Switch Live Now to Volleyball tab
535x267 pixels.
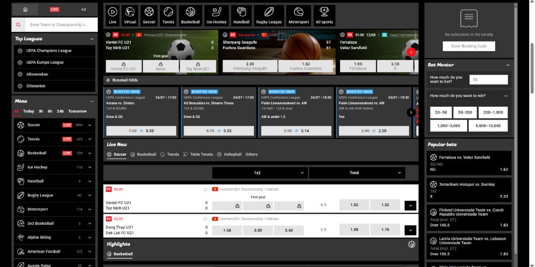(x=230, y=154)
